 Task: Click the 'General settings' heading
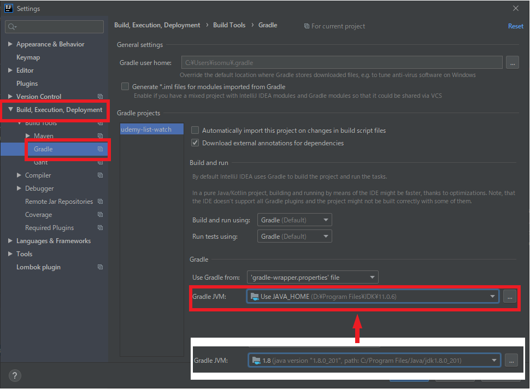click(140, 45)
